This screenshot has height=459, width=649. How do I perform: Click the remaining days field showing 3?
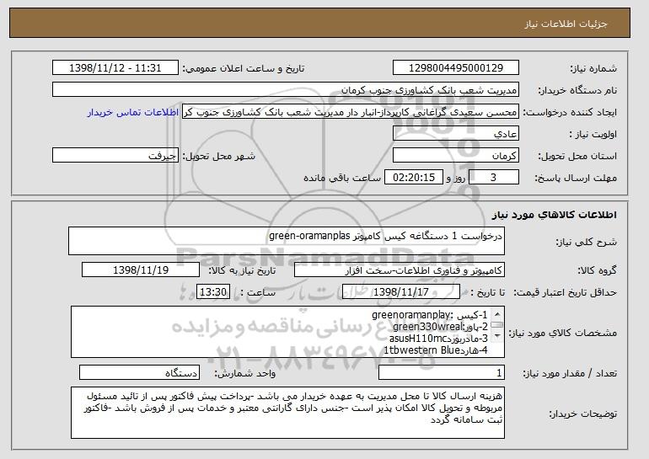coord(494,178)
